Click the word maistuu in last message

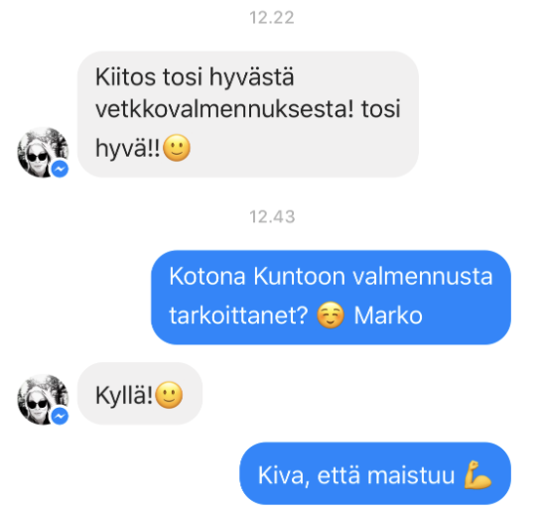click(x=411, y=475)
